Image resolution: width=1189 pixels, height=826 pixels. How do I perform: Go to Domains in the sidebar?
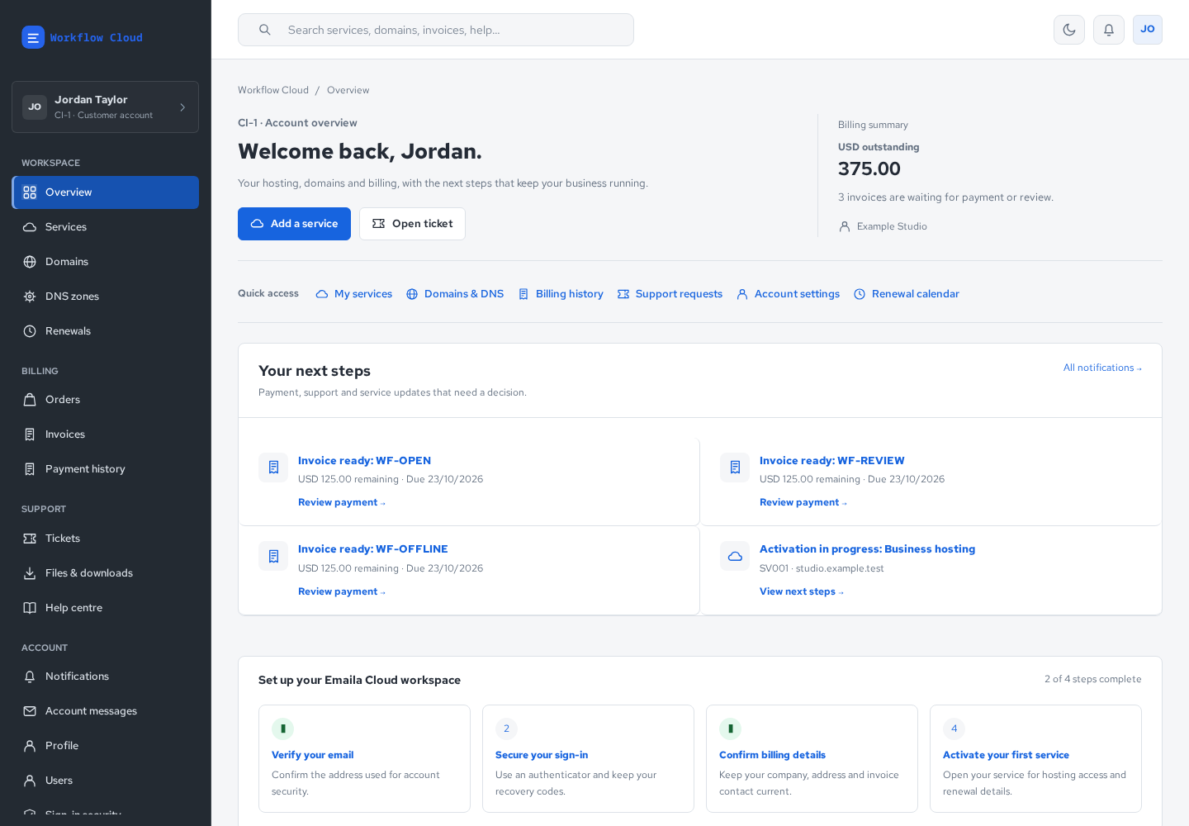[105, 262]
